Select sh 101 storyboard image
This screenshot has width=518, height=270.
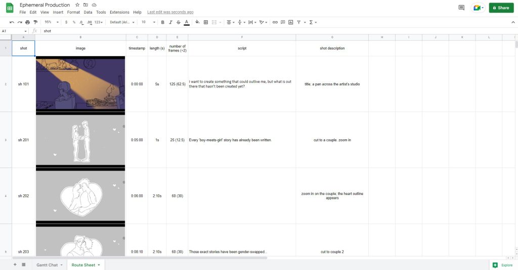80,84
